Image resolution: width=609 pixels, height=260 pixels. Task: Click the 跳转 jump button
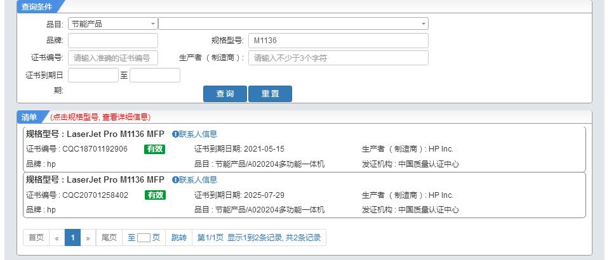179,238
